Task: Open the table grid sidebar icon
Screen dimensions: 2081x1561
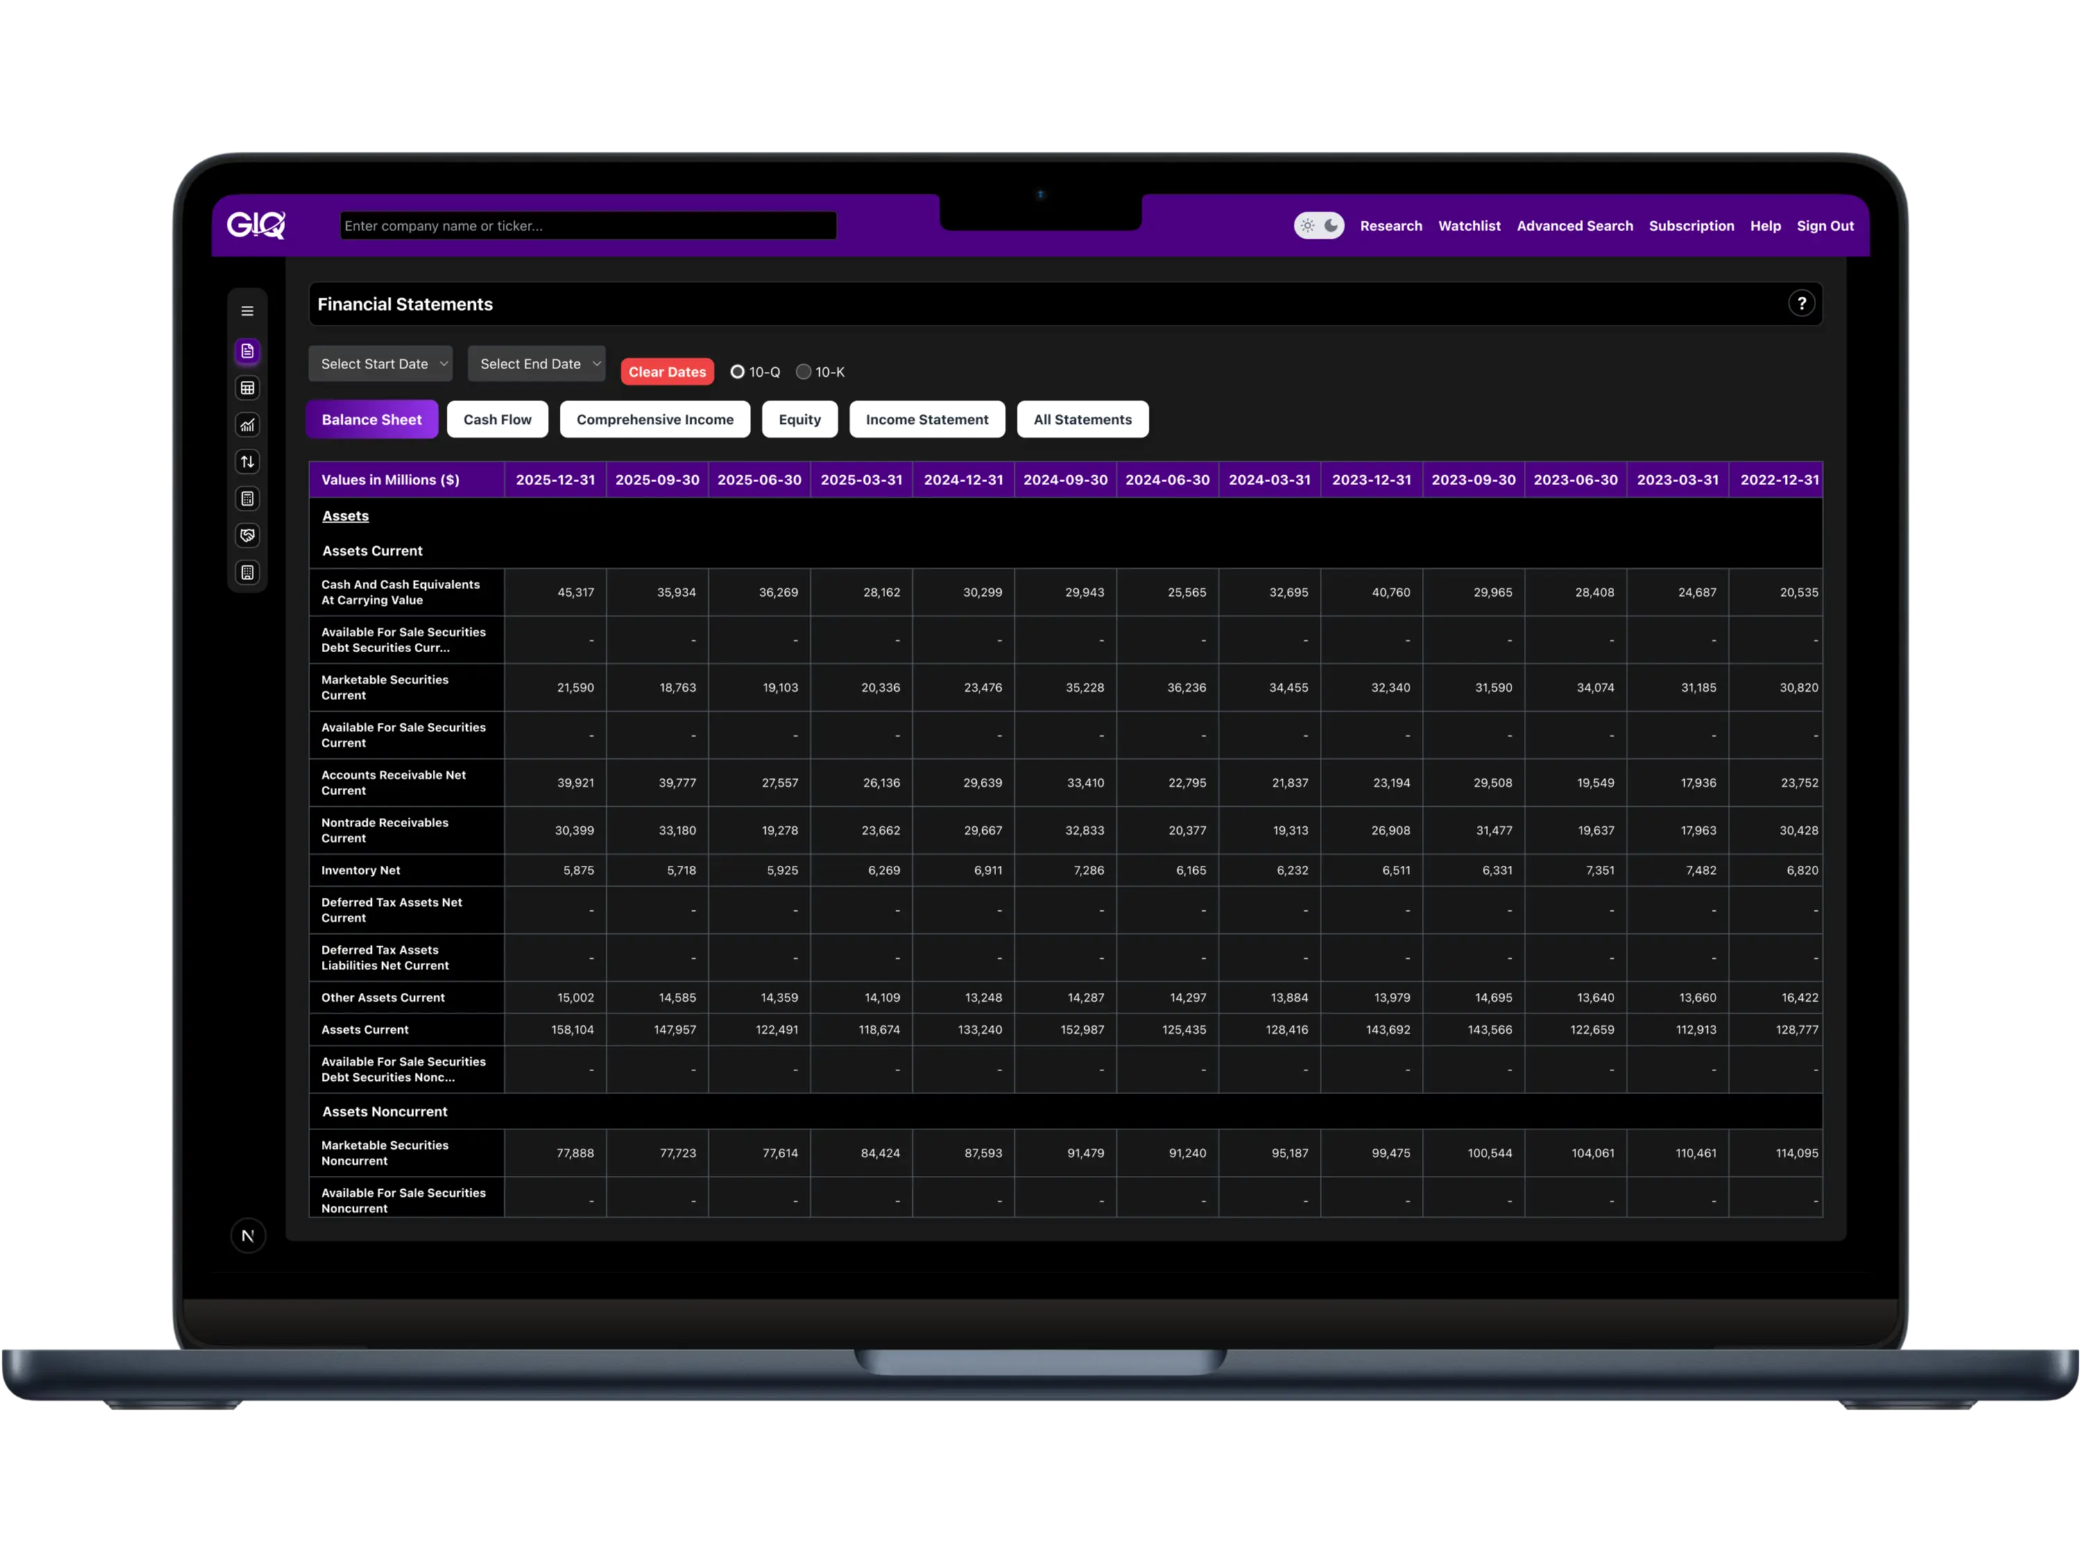Action: tap(248, 388)
